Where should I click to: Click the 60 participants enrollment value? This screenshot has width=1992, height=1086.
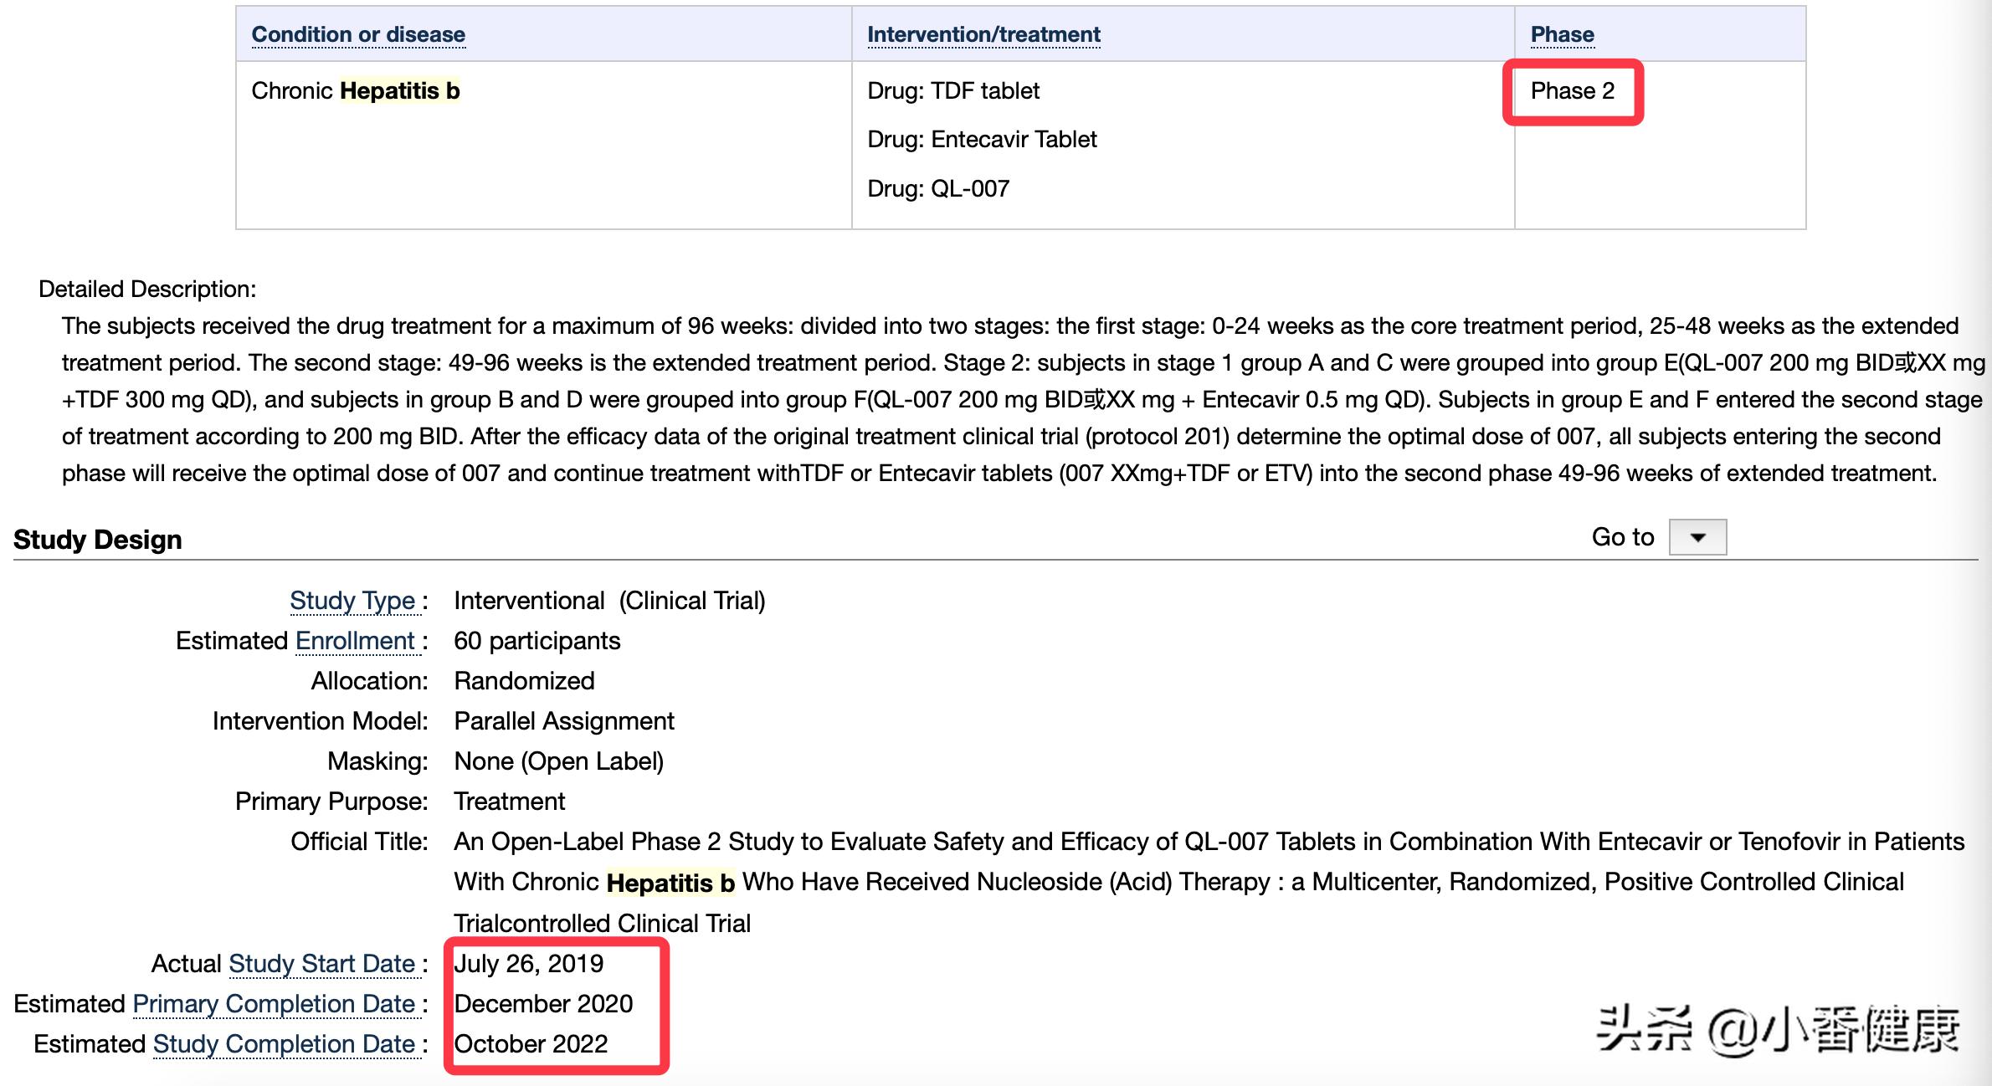pos(537,641)
